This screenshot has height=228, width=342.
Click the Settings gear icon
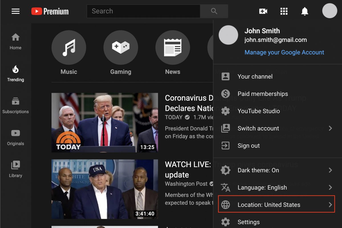tap(225, 222)
